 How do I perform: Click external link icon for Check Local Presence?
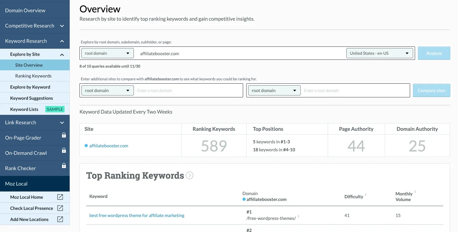coord(60,208)
